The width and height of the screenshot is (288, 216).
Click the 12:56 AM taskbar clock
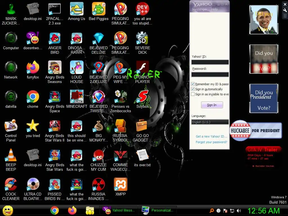click(264, 211)
